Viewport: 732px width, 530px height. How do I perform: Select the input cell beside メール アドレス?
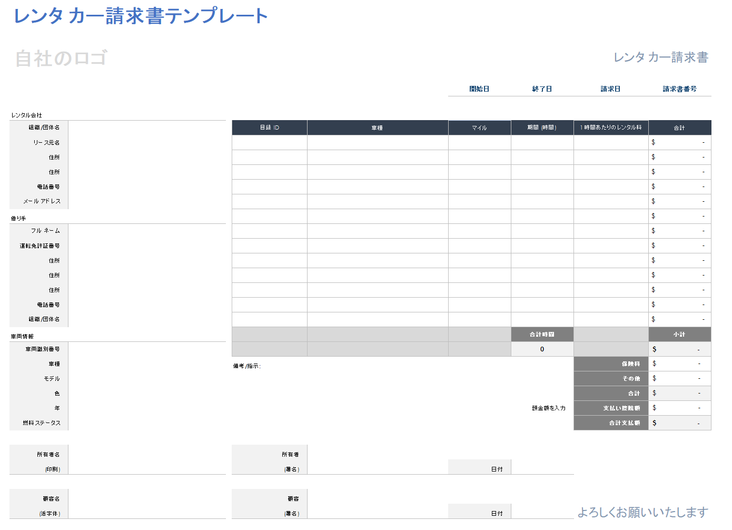pos(147,202)
